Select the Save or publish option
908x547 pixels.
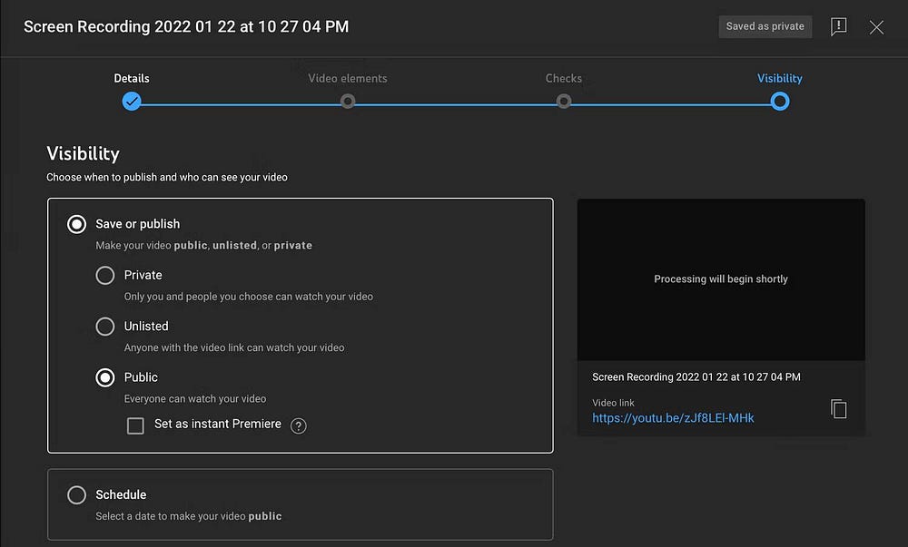[76, 223]
